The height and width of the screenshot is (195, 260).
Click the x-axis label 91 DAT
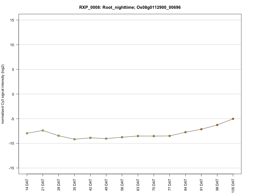[x=201, y=185]
